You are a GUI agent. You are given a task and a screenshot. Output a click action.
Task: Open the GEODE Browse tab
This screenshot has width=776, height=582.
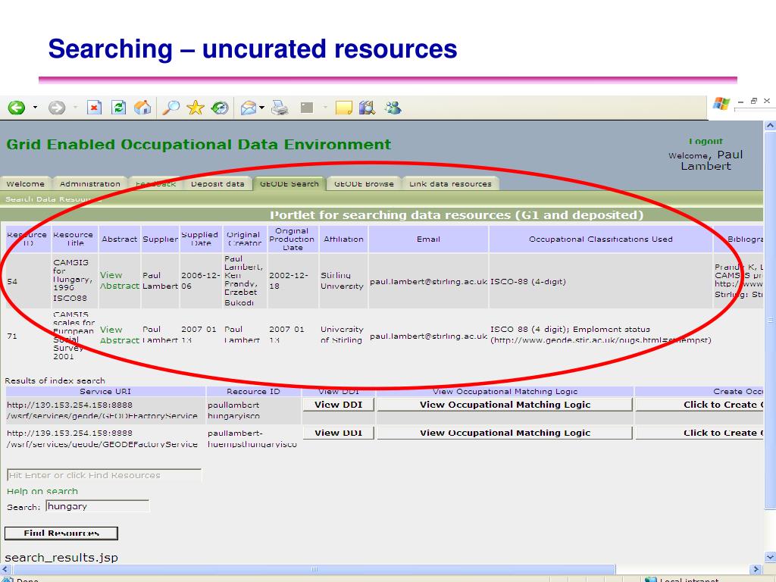pos(364,183)
